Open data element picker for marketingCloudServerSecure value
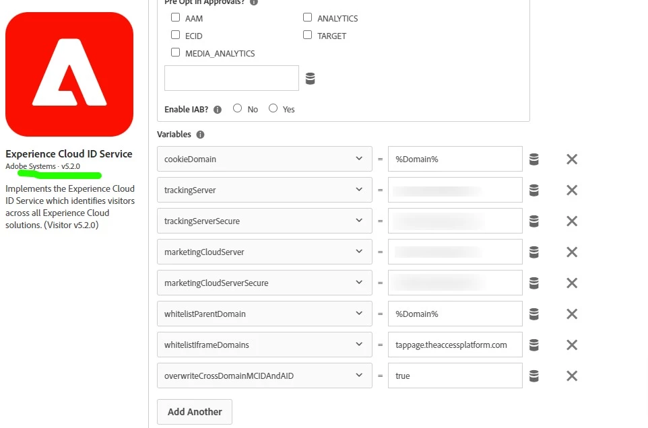The width and height of the screenshot is (648, 428). coord(534,283)
